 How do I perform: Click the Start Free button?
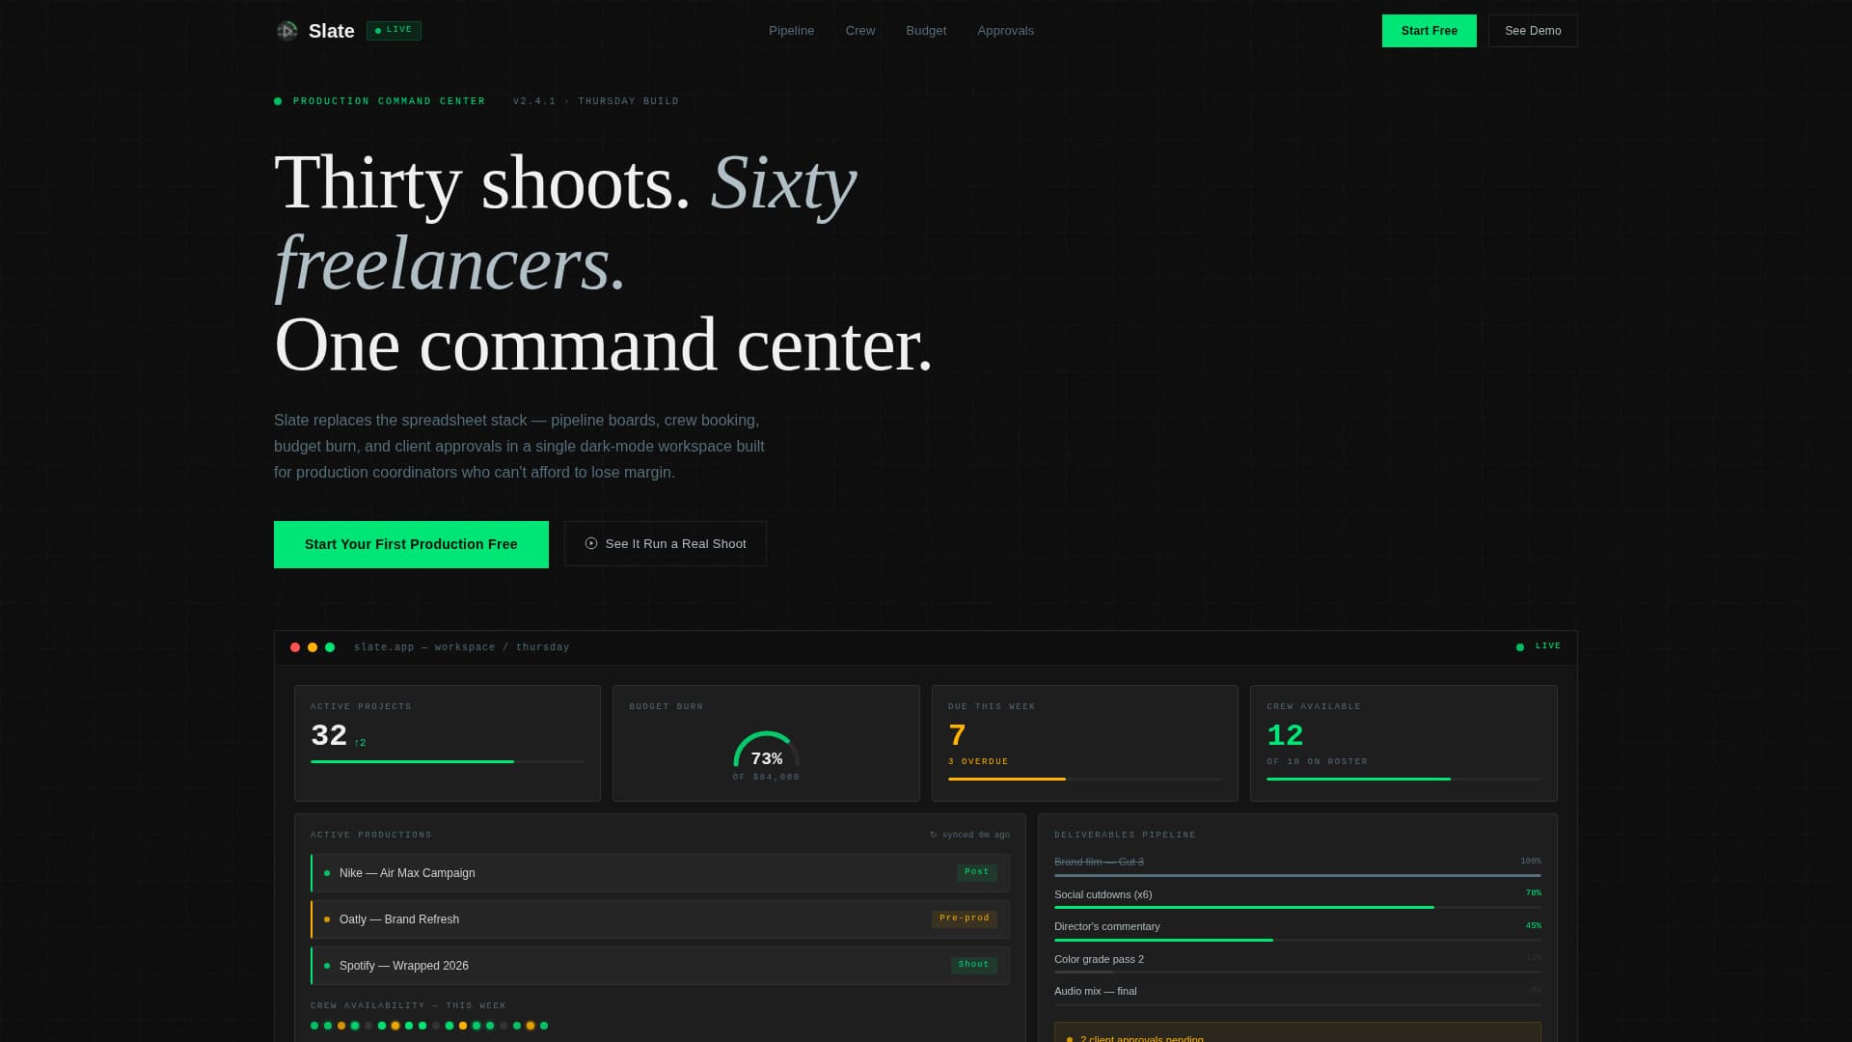(x=1429, y=31)
